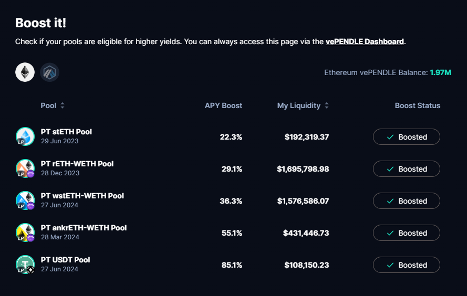Switch to the Arbitrum network icon
Viewport: 467px width, 296px height.
click(x=50, y=72)
